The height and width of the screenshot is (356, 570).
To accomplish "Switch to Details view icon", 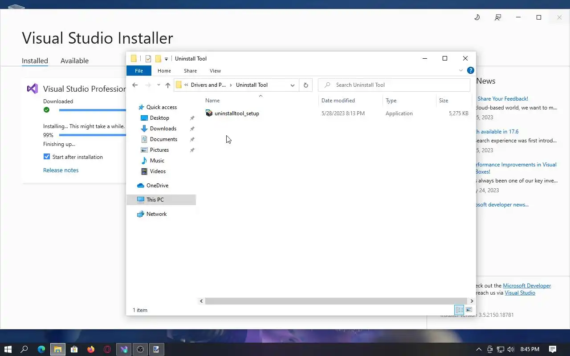I will (459, 310).
